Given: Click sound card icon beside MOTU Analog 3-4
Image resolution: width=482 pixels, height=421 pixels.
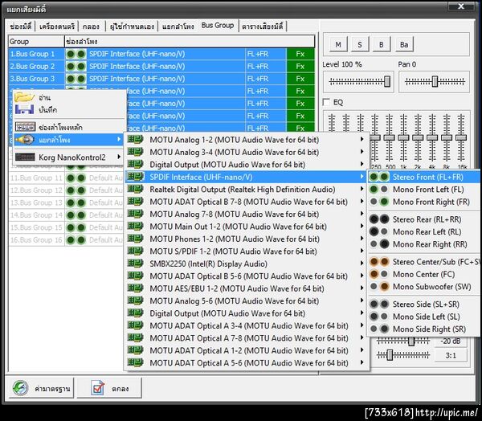Looking at the screenshot, I should point(135,152).
